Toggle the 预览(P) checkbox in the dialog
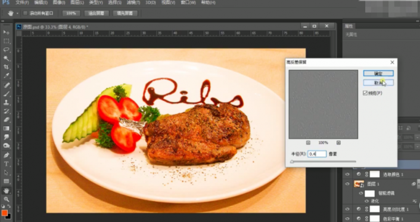420x222 pixels. click(x=365, y=93)
